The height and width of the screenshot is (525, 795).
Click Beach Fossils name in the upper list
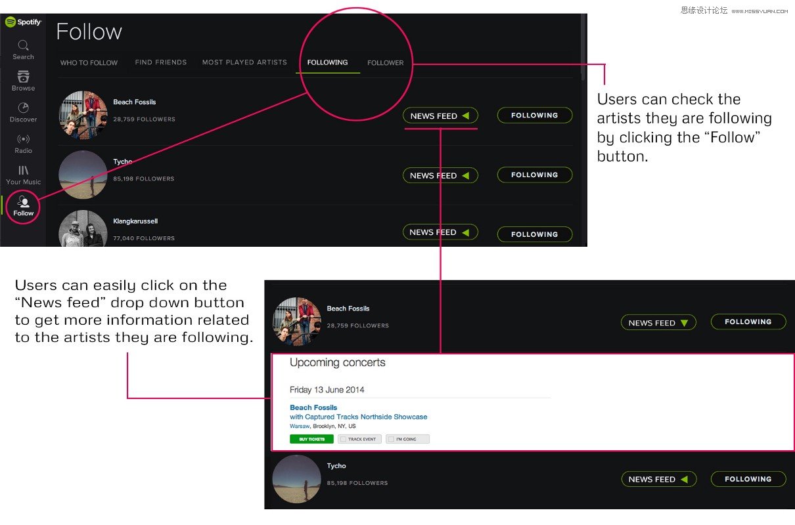135,102
